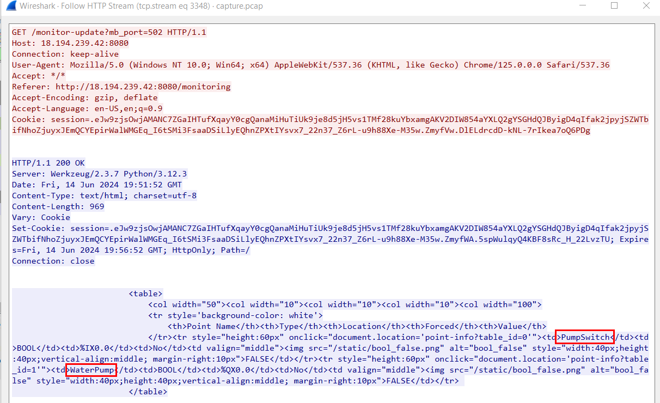Select the Host: 18.194.239.42:8080 line
This screenshot has height=403, width=660.
[70, 43]
